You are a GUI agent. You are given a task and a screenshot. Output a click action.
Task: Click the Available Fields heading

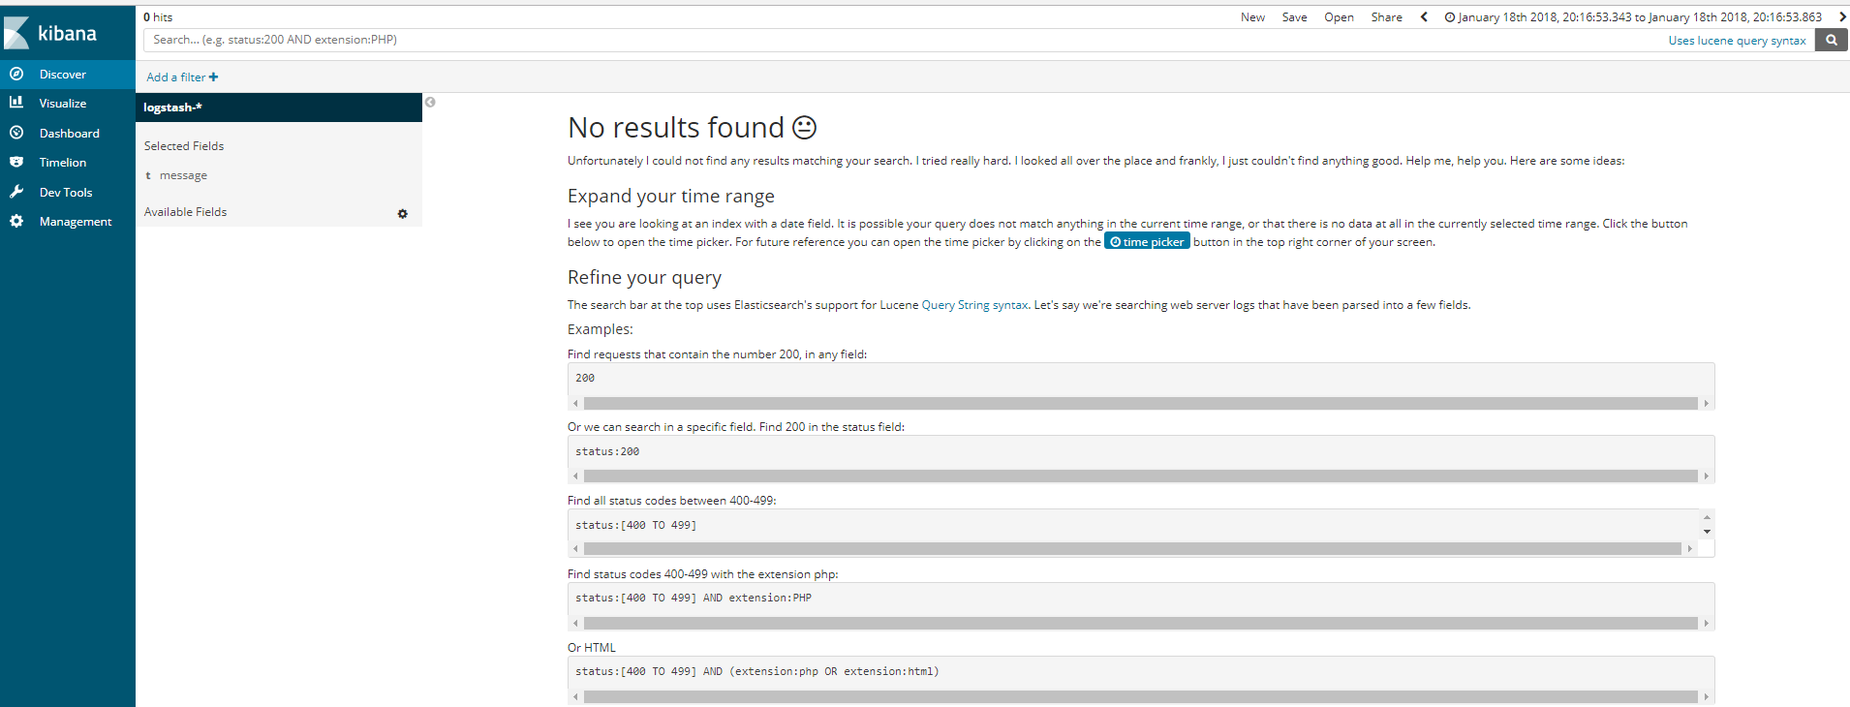185,211
